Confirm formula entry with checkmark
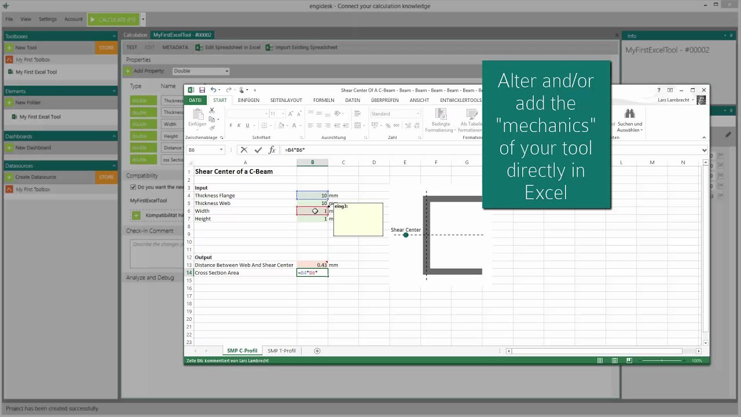Viewport: 741px width, 417px height. (258, 150)
